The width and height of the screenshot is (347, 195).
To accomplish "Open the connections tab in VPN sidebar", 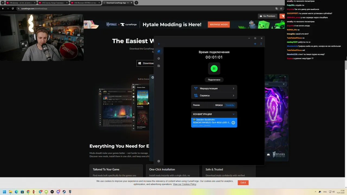I will (x=159, y=51).
